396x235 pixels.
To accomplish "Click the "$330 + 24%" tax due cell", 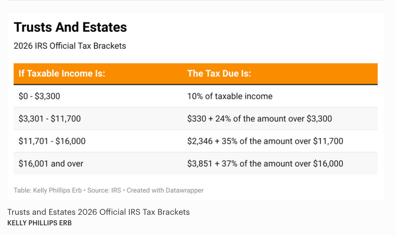I will coord(260,119).
